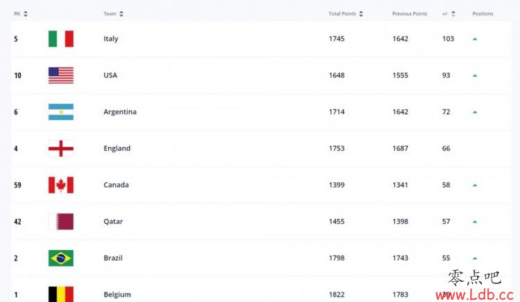Open the Italy team name link
The width and height of the screenshot is (520, 302).
click(x=111, y=39)
